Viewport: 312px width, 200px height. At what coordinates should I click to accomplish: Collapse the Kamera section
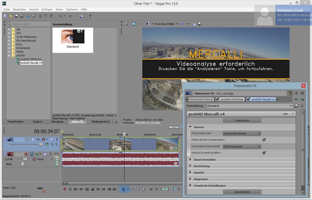coord(190,127)
